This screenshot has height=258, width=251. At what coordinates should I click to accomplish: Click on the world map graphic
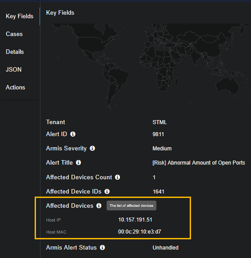[145, 66]
